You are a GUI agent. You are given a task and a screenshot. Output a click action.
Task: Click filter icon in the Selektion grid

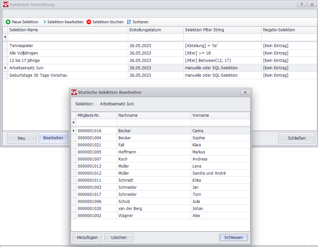5,37
